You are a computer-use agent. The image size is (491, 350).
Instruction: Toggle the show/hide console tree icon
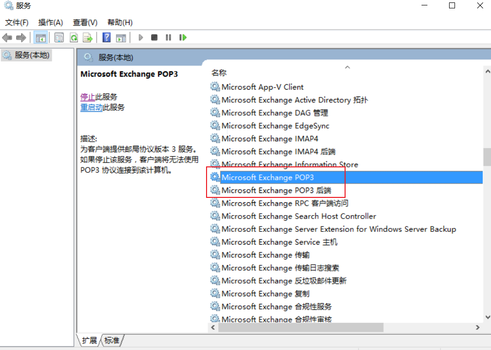(x=40, y=37)
